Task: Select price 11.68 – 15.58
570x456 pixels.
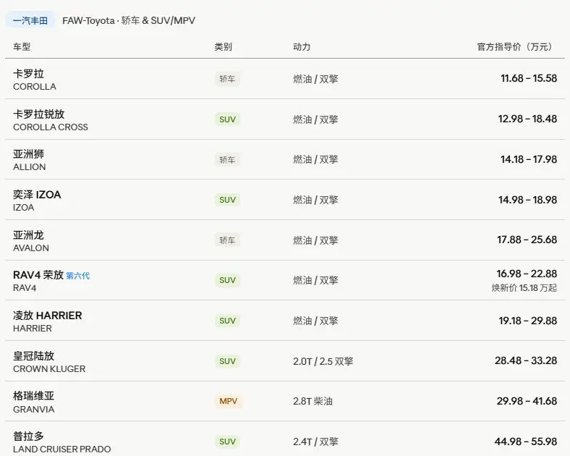Action: click(x=529, y=78)
